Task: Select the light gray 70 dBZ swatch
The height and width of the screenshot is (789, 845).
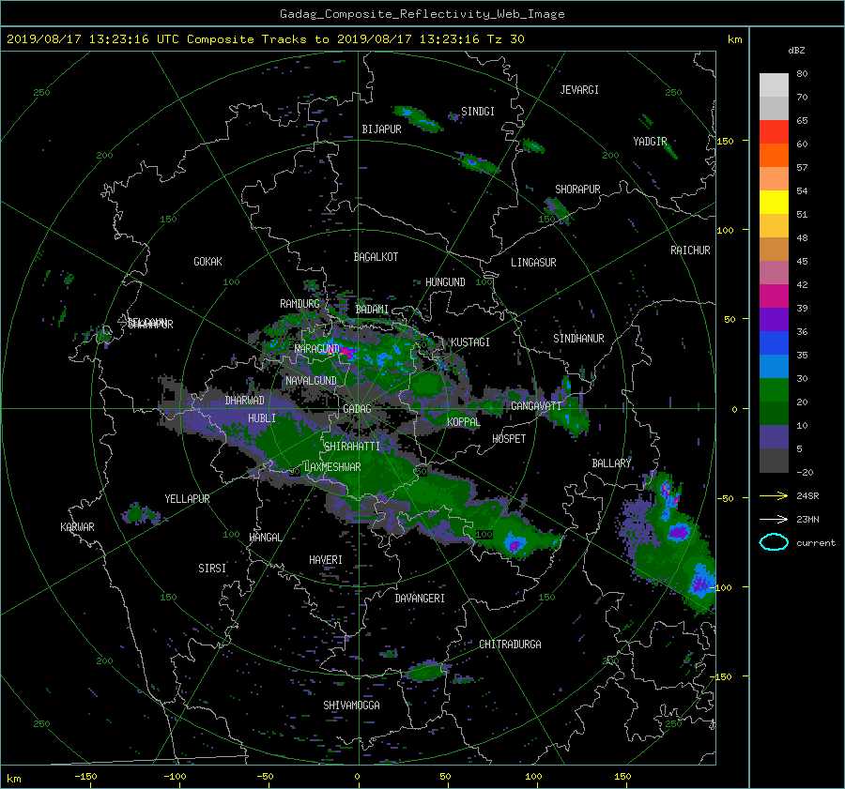Action: click(774, 85)
